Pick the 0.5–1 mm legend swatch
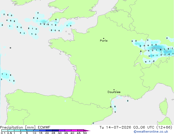Viewport: 174px width, 134px height. (11, 130)
